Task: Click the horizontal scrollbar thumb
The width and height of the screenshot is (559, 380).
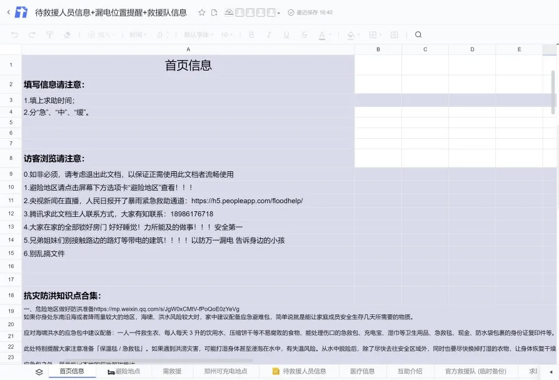Action: [x=159, y=361]
